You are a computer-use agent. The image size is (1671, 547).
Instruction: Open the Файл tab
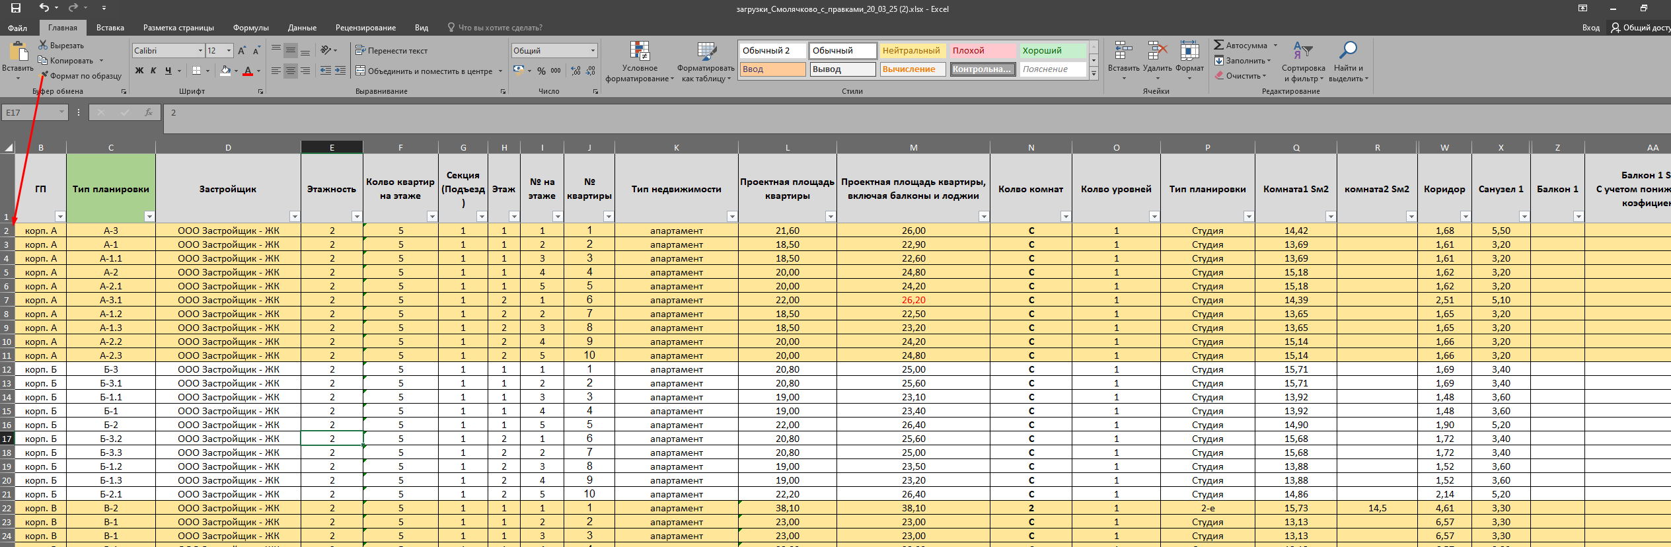point(18,28)
